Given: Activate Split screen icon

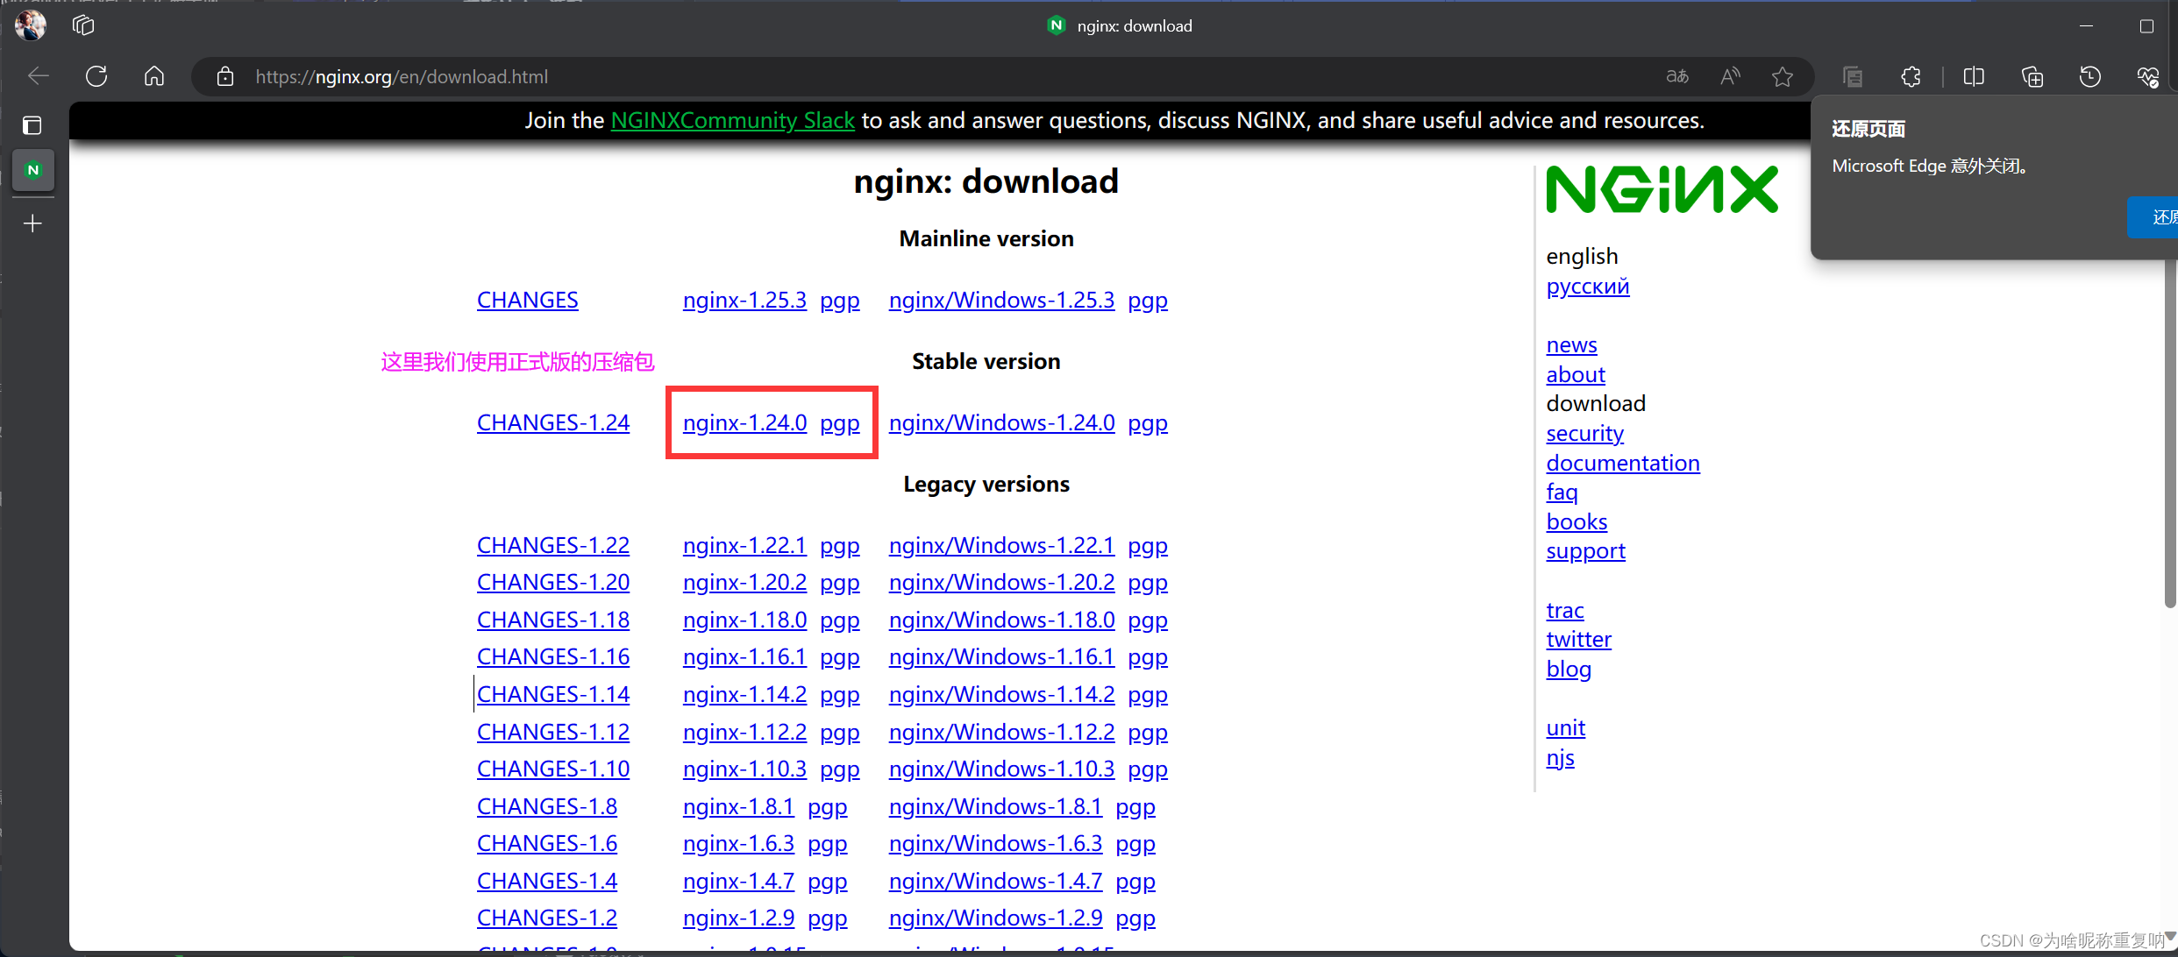Looking at the screenshot, I should click(x=1974, y=76).
